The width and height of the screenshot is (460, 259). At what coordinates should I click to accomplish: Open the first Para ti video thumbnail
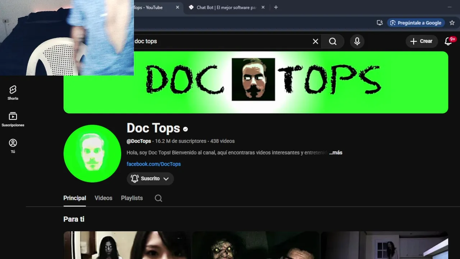click(x=126, y=245)
